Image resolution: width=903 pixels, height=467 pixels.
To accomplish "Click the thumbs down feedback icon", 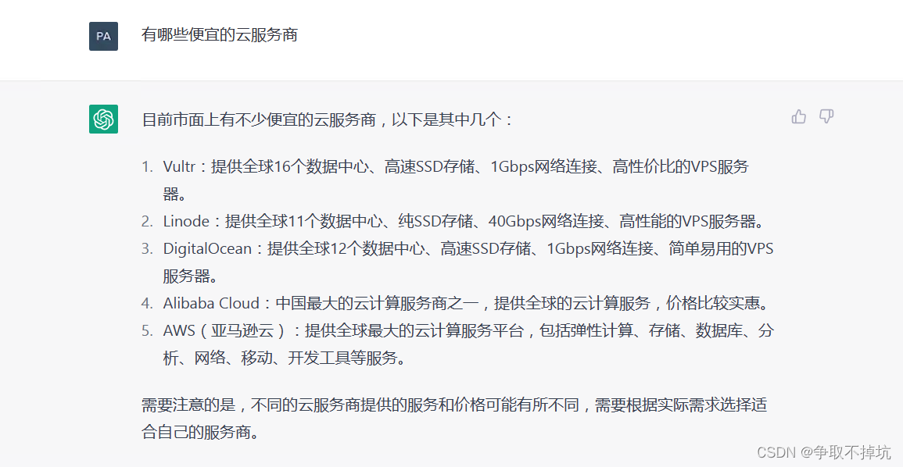I will [826, 117].
